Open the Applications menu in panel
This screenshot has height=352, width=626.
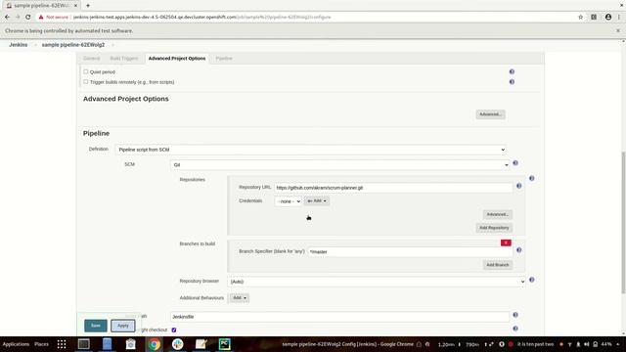(x=16, y=344)
